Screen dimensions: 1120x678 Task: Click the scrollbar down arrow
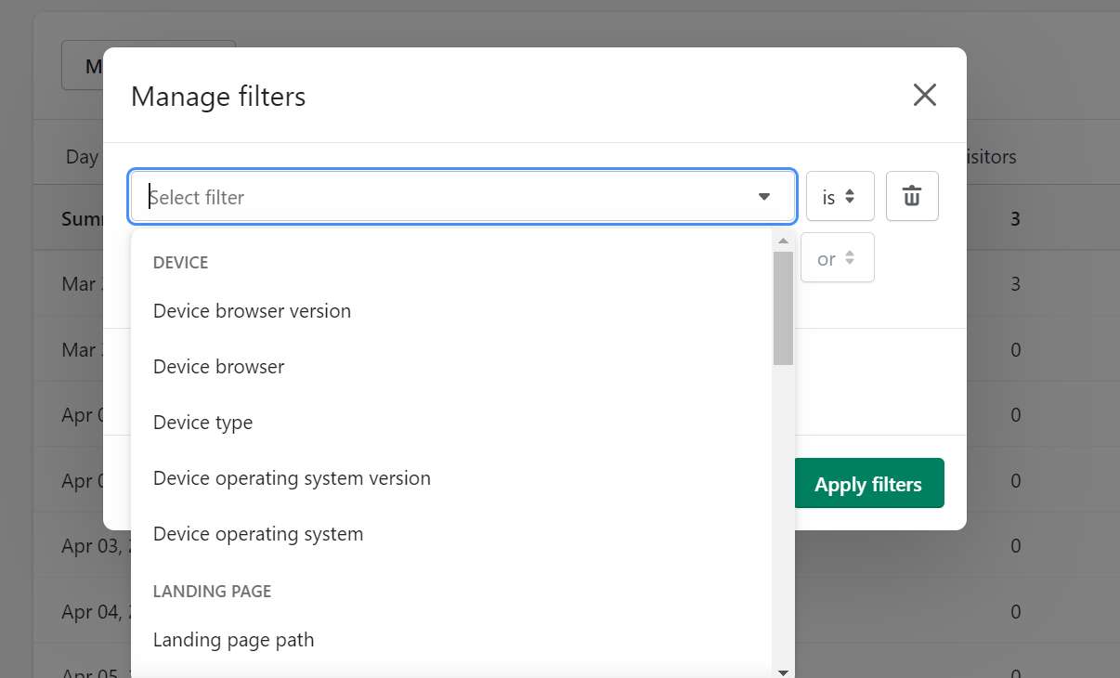coord(783,671)
